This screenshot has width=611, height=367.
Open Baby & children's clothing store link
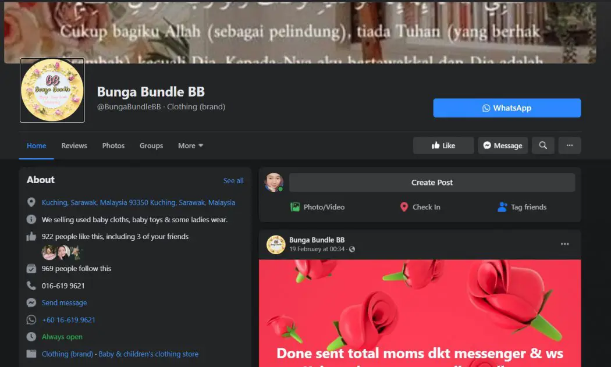[x=148, y=354]
